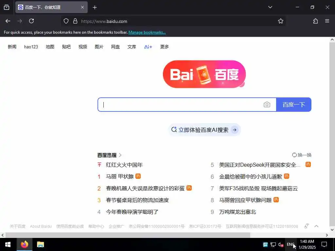This screenshot has width=335, height=251.
Task: Open a new tab with plus button
Action: click(x=95, y=8)
